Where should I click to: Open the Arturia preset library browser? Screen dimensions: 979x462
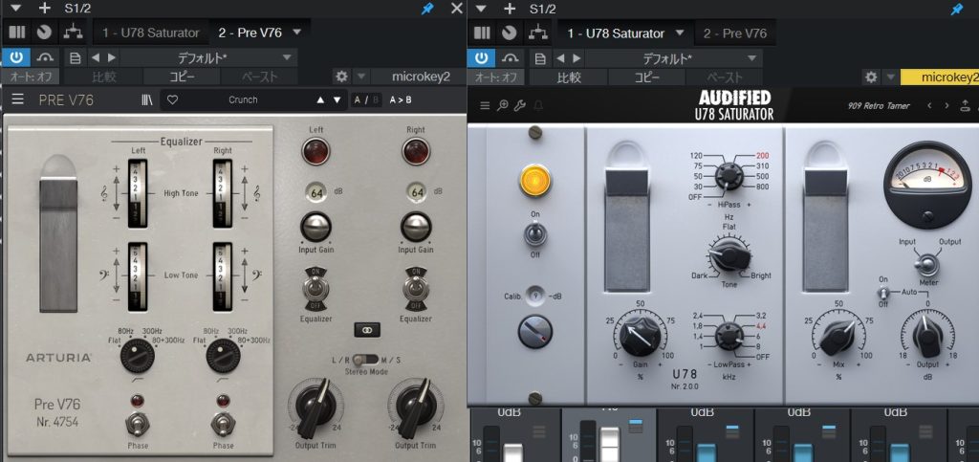coord(146,99)
